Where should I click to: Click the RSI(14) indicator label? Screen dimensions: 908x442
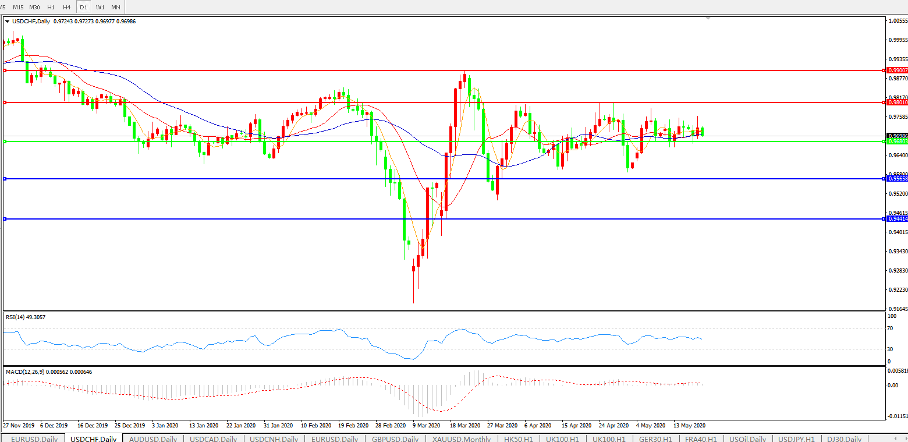pos(25,317)
